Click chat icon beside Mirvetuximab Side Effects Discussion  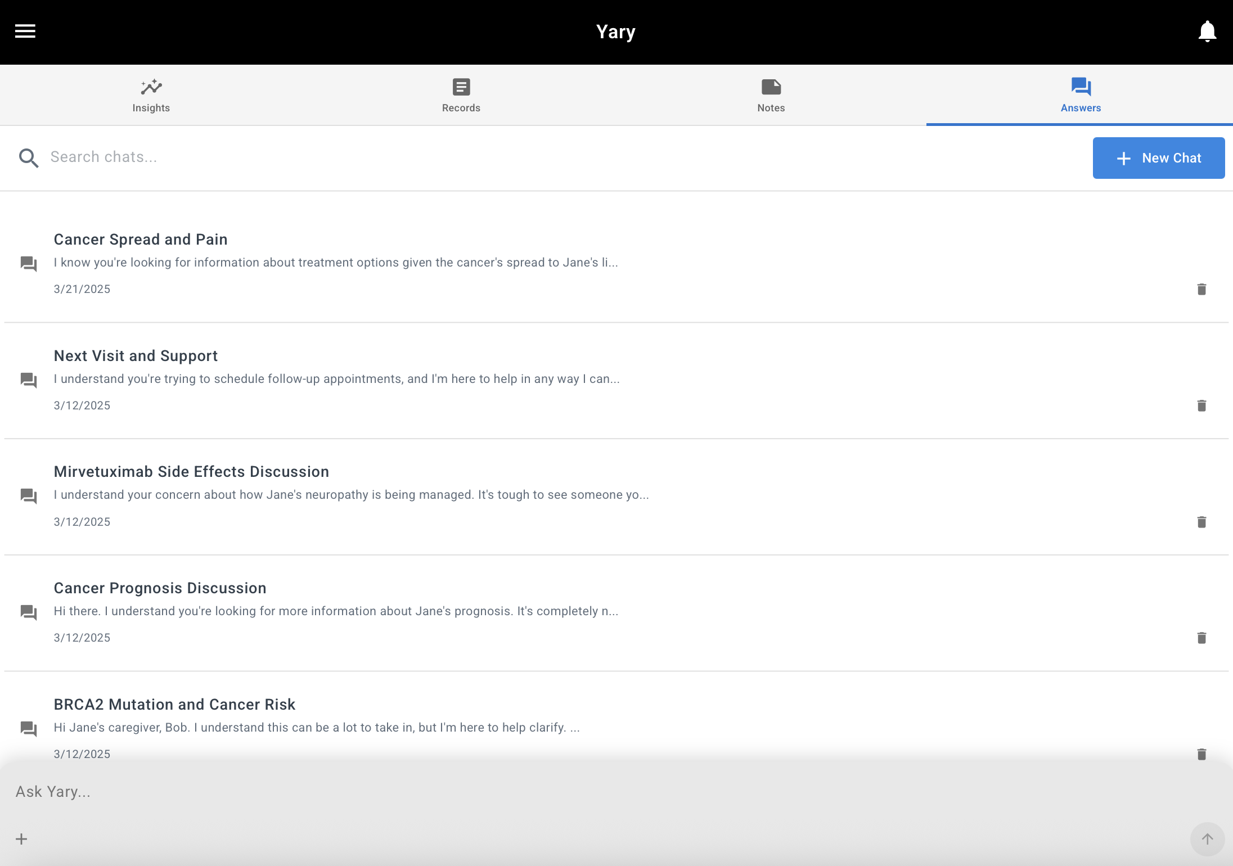(x=29, y=496)
